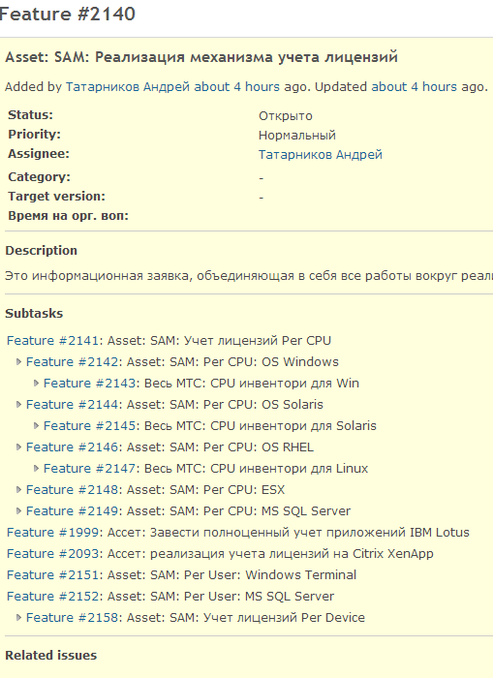
Task: Toggle arrow next to Feature #2145
Action: coord(37,426)
